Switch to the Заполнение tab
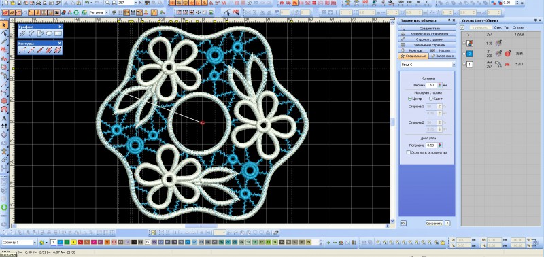Image resolution: width=544 pixels, height=257 pixels. tap(443, 56)
